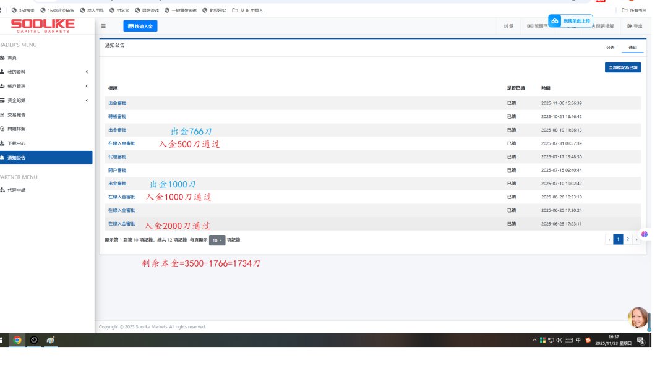Open the 在線入金審批 notice dated 2025-06-25 17:30

(122, 210)
